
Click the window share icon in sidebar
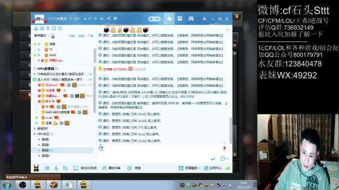point(54,29)
